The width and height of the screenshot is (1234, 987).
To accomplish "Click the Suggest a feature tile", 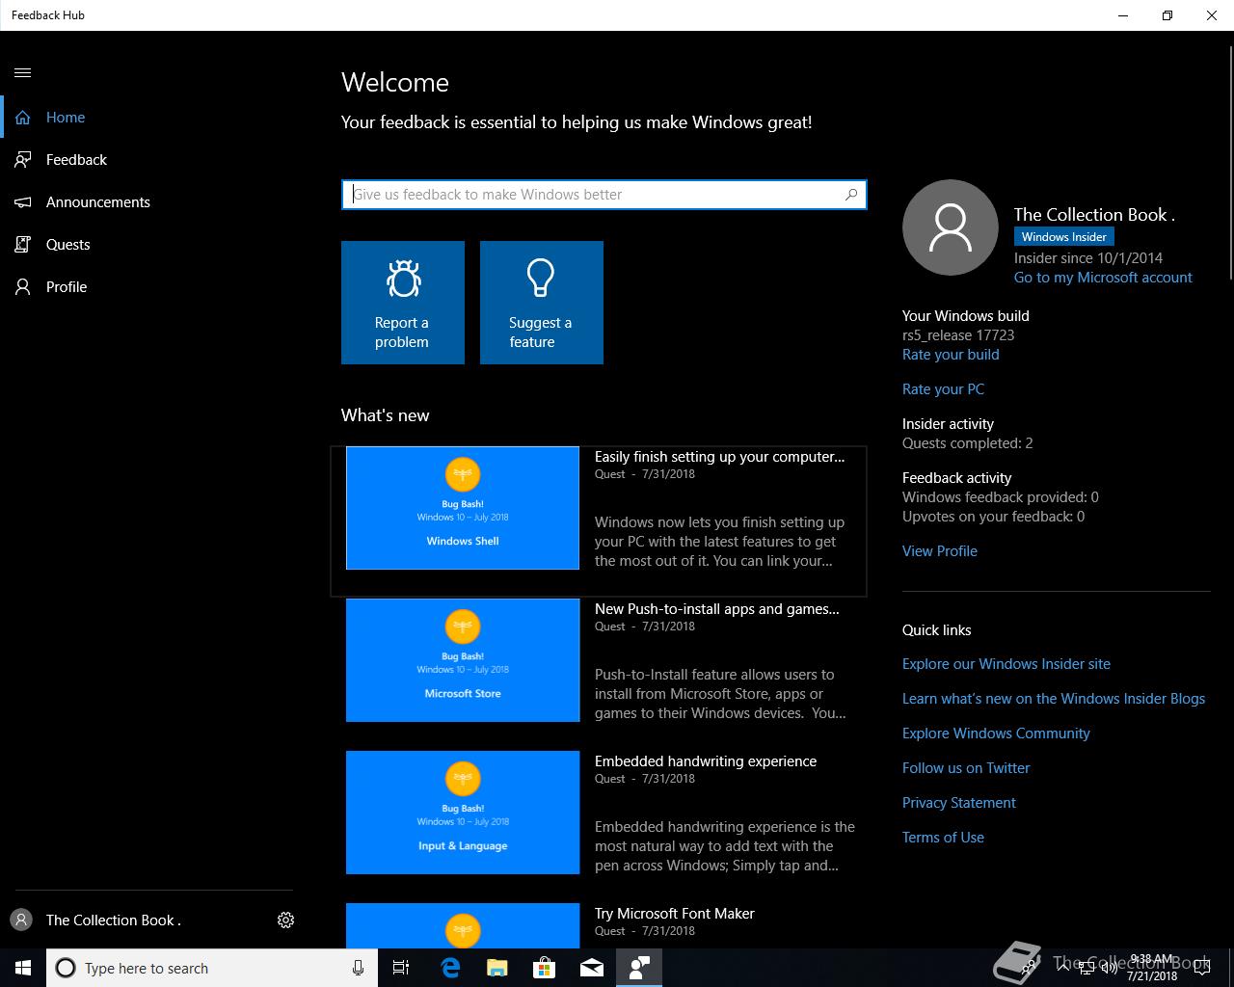I will 542,303.
